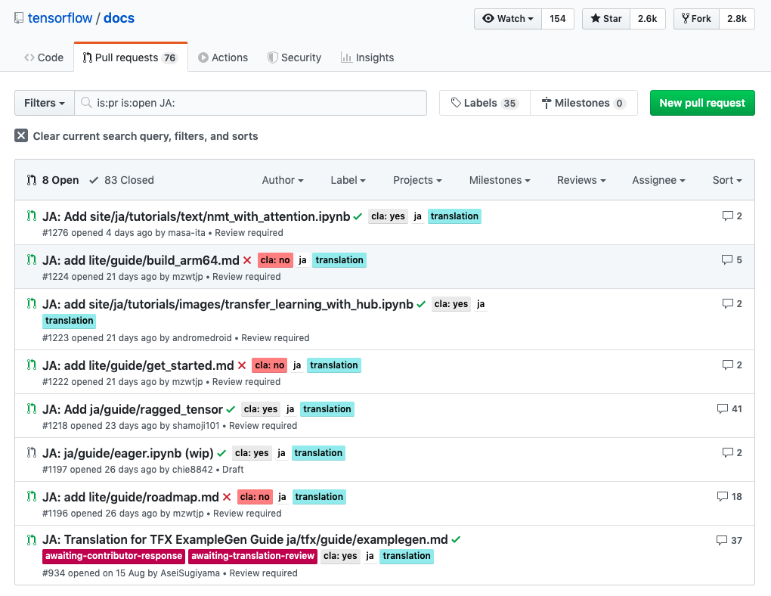The height and width of the screenshot is (596, 771).
Task: Open comments on eager.ipynb wip pull request
Action: click(x=732, y=452)
